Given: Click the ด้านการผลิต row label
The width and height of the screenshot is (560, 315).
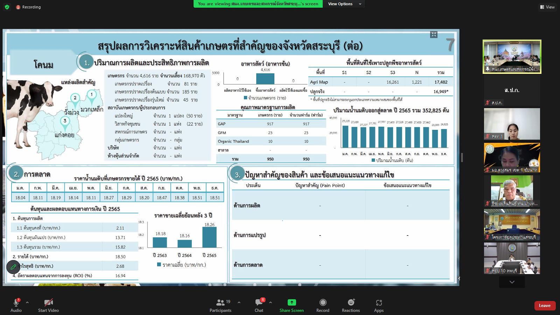Looking at the screenshot, I should point(247,205).
